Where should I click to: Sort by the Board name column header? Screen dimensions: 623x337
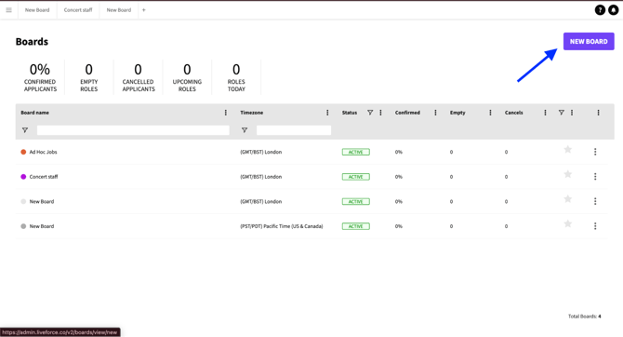coord(35,113)
